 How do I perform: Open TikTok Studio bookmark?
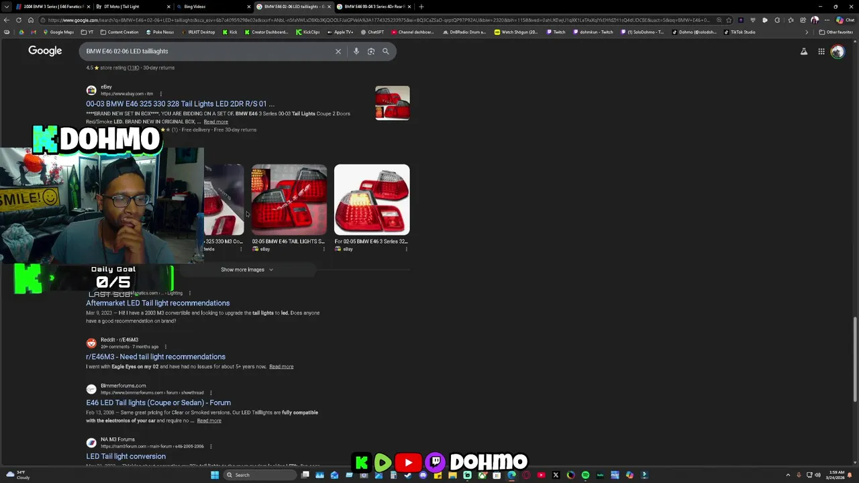pyautogui.click(x=740, y=32)
